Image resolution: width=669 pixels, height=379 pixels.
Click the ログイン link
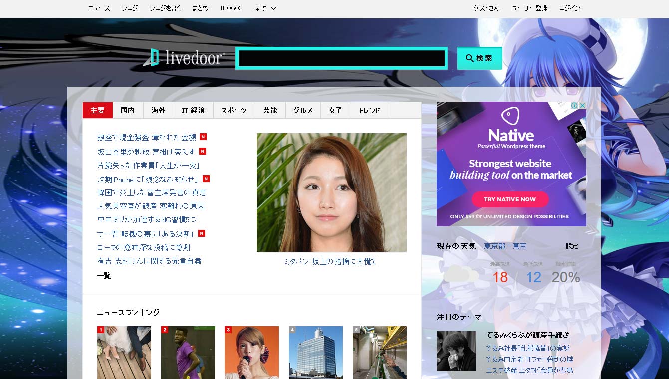click(569, 8)
